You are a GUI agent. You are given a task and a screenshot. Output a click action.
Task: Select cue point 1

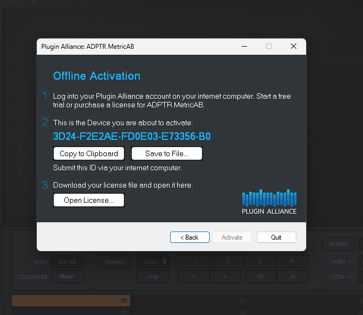195,261
